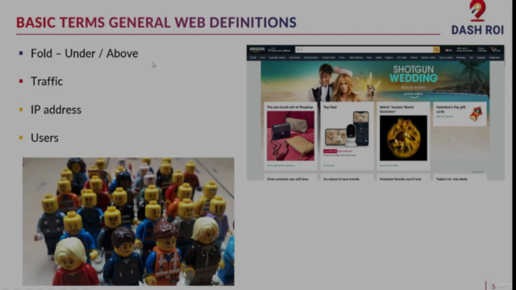
Task: Click the 'Users' bullet text
Action: tap(44, 138)
